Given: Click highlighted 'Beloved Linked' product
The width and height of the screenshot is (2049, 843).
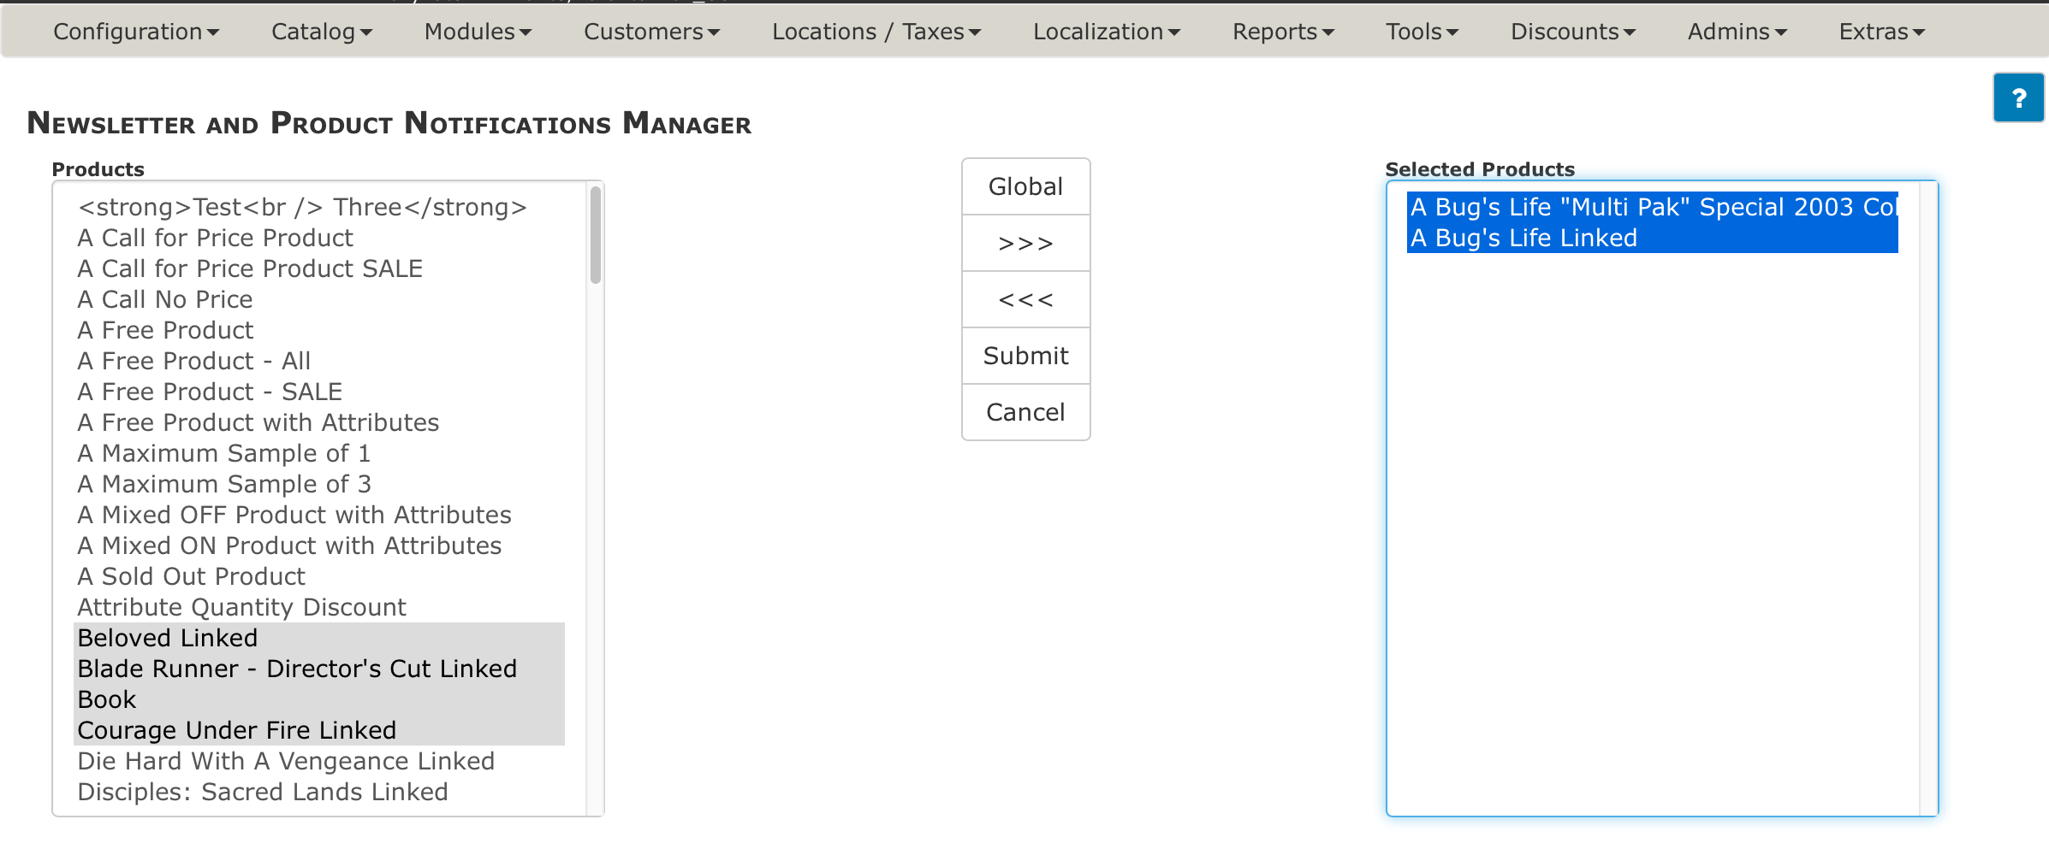Looking at the screenshot, I should [x=320, y=638].
